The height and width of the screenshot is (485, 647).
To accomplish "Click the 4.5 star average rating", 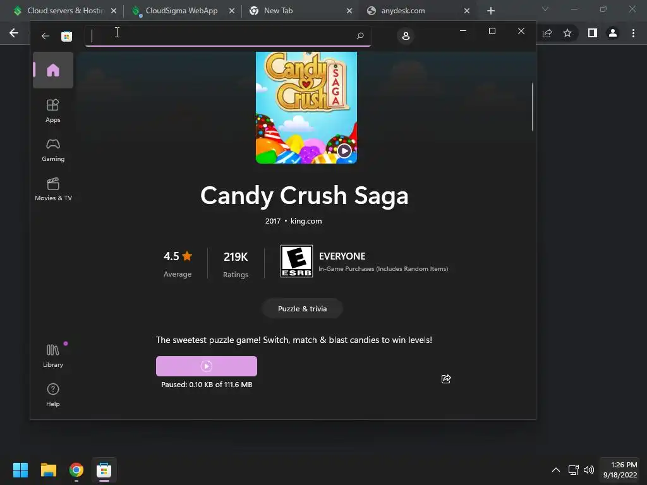I will pos(178,264).
